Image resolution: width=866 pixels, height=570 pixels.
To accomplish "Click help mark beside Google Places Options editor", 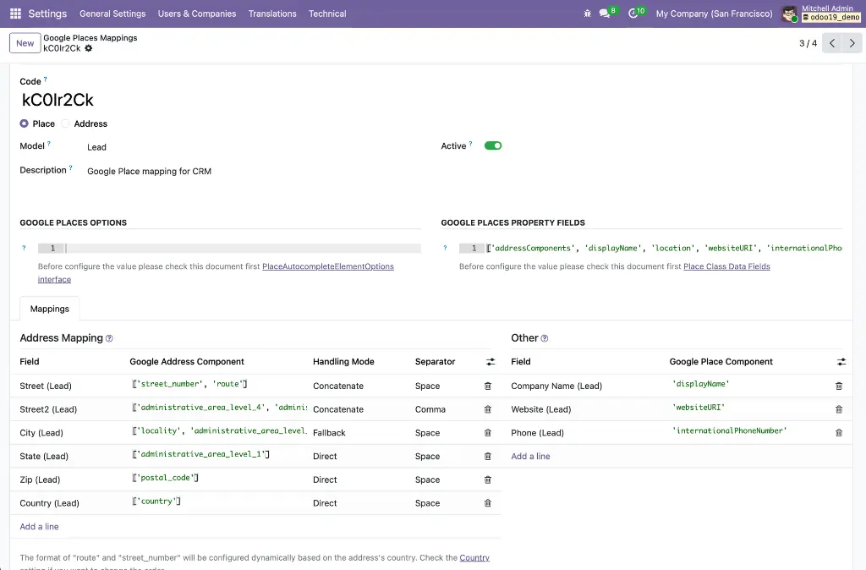I will click(x=24, y=248).
